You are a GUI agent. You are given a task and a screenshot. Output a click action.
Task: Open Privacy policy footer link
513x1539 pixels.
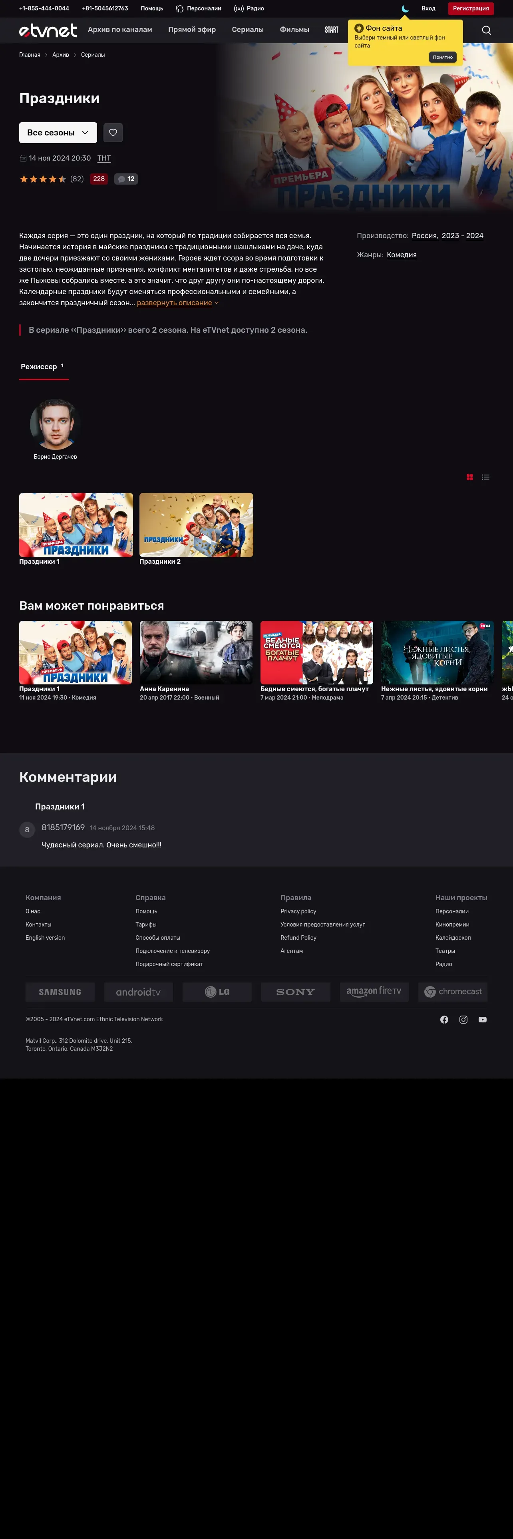click(298, 911)
